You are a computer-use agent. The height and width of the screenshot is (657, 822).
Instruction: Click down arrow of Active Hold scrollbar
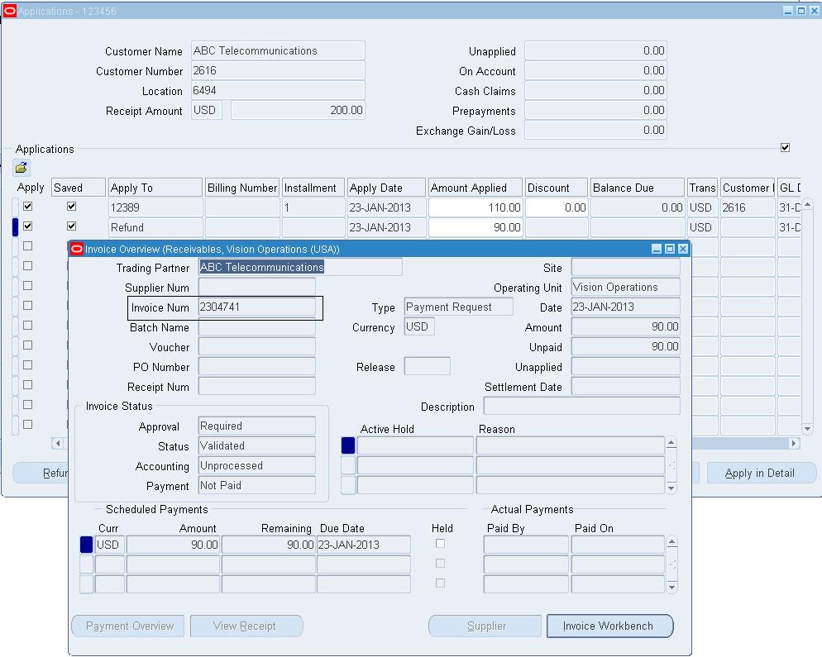pyautogui.click(x=671, y=488)
